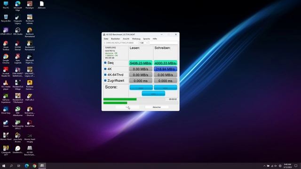
Task: Open the Recycle Bin
Action: pos(6,18)
